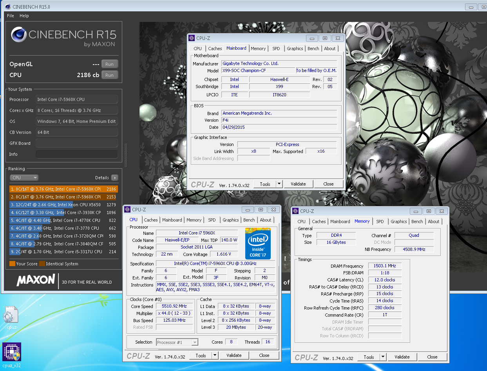Viewport: 487px width, 371px height.
Task: Click Close in Mainboard window
Action: click(x=328, y=184)
